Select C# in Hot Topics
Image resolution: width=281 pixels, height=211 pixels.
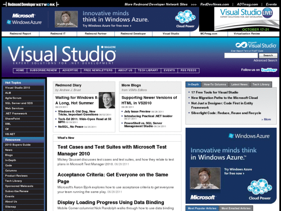click(24, 129)
